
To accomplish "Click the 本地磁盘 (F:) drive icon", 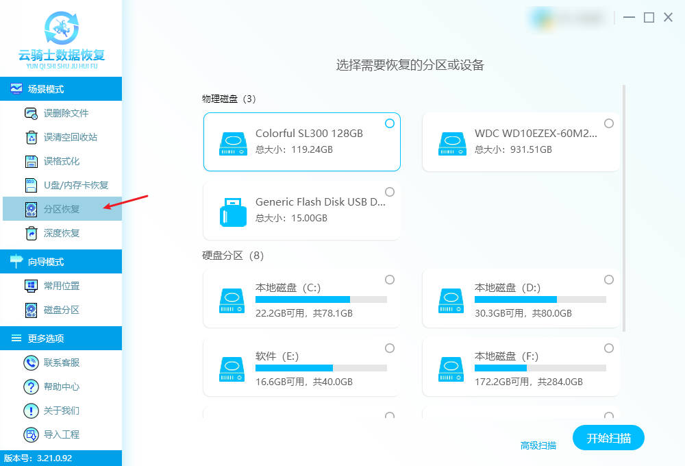I will point(451,369).
